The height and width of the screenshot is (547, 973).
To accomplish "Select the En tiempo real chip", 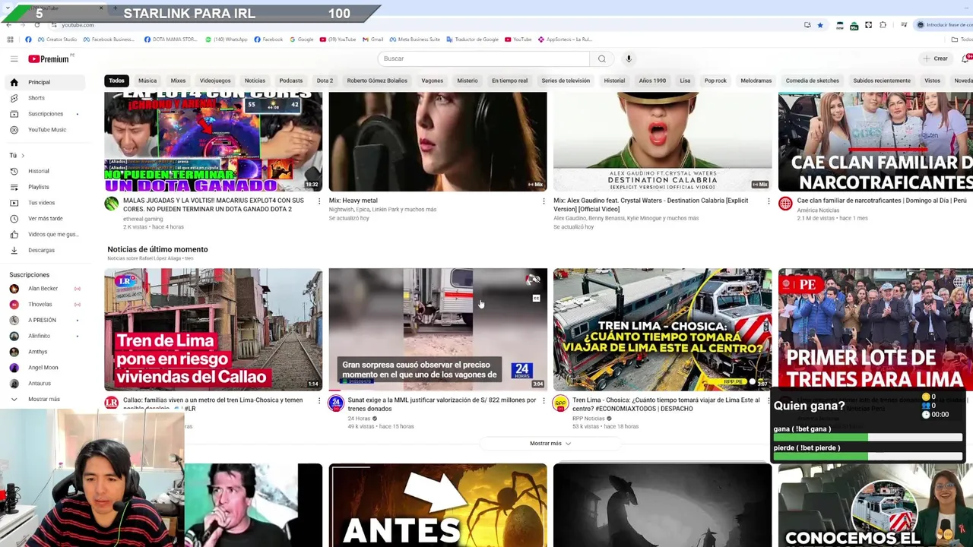I will point(509,81).
